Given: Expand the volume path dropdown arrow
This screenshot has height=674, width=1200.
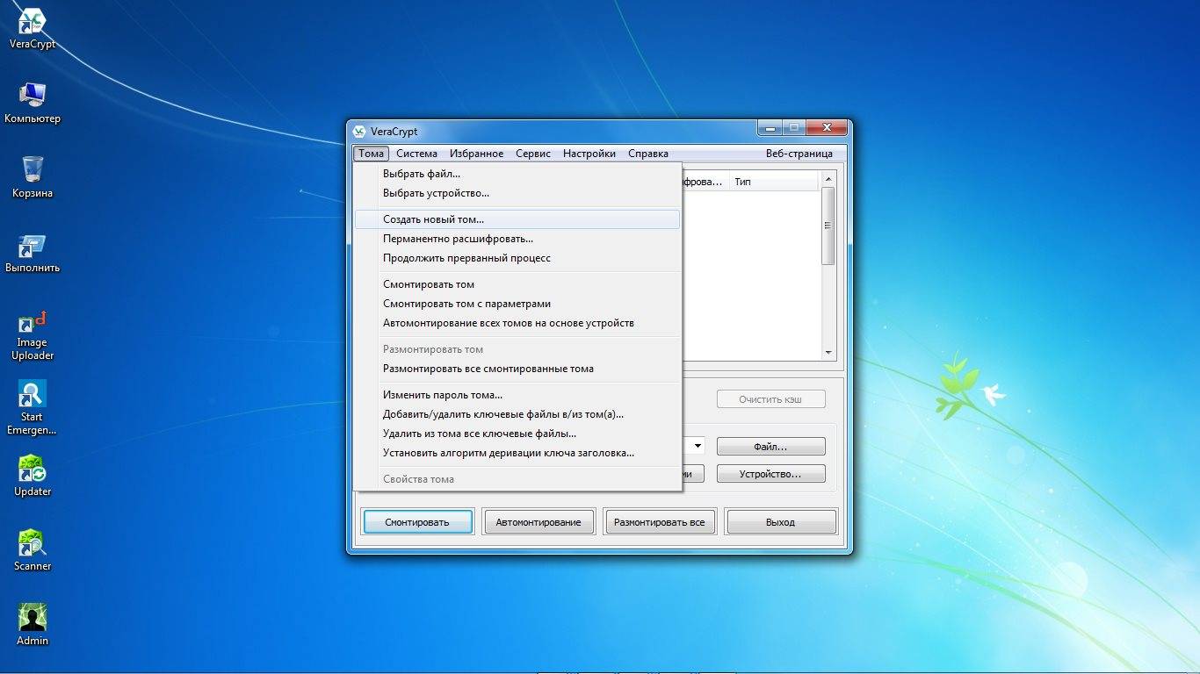Looking at the screenshot, I should [698, 446].
